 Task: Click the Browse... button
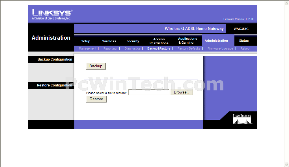coord(182,92)
